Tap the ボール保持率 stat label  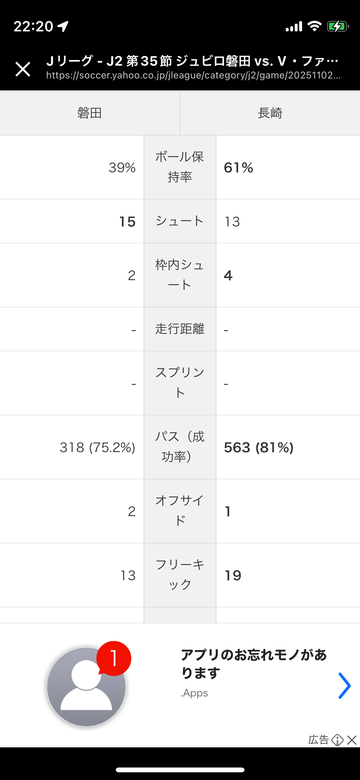[180, 167]
